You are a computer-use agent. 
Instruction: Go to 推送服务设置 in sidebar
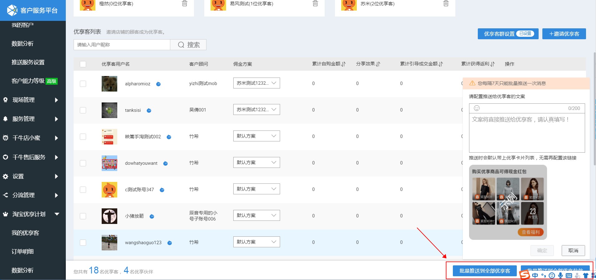pos(28,62)
